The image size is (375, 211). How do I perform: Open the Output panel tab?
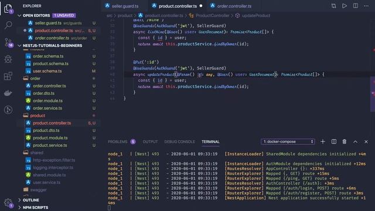click(x=150, y=142)
